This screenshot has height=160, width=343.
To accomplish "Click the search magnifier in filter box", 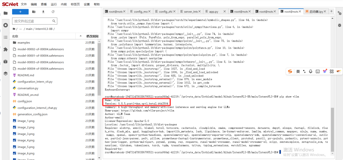I will click(54, 21).
